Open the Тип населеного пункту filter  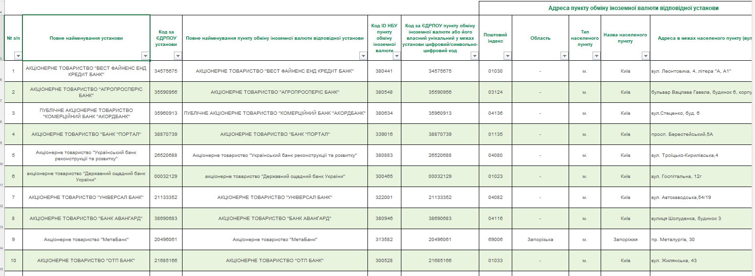(596, 56)
